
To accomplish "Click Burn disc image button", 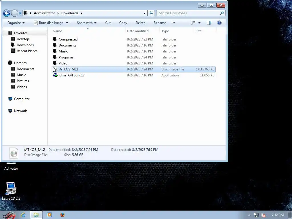I will coord(49,23).
